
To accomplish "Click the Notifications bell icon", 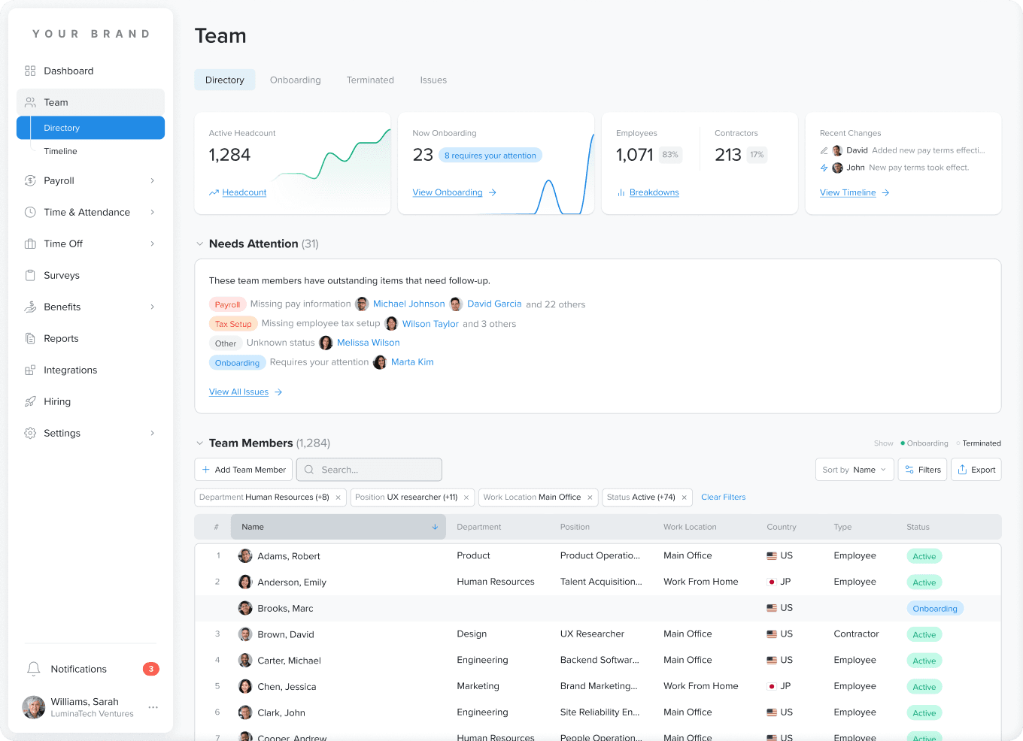I will click(33, 669).
